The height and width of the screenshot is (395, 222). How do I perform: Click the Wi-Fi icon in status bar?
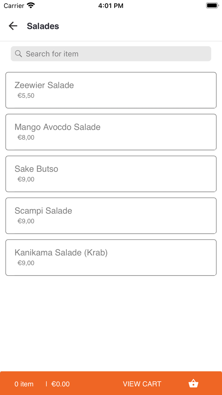point(30,5)
